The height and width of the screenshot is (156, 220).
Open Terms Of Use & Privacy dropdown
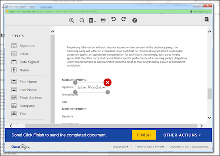[149, 146]
